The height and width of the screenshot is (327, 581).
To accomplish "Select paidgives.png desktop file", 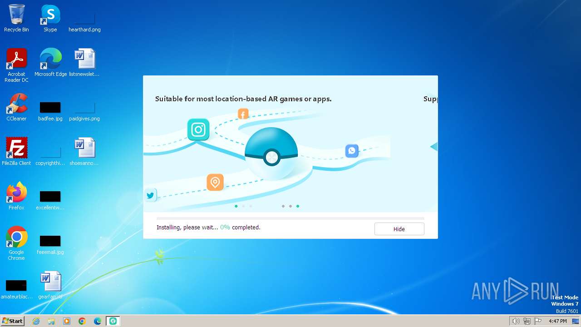I will [x=84, y=110].
